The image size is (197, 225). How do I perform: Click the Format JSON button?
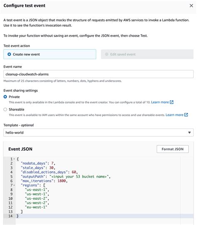pyautogui.click(x=172, y=149)
